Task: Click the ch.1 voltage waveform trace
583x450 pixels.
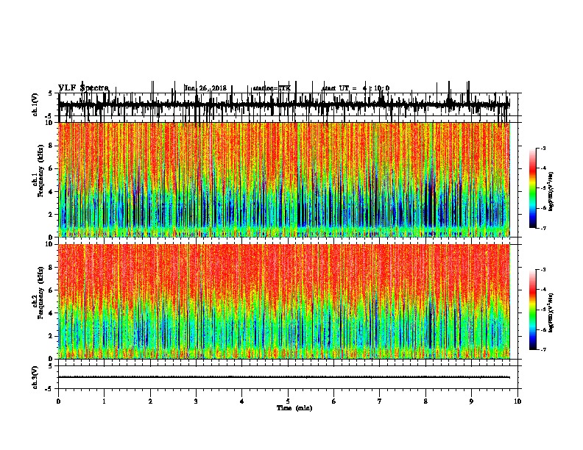Action: click(284, 104)
